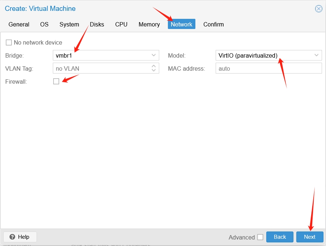Click the VLAN Tag spinner arrows
This screenshot has height=246, width=326.
click(154, 68)
